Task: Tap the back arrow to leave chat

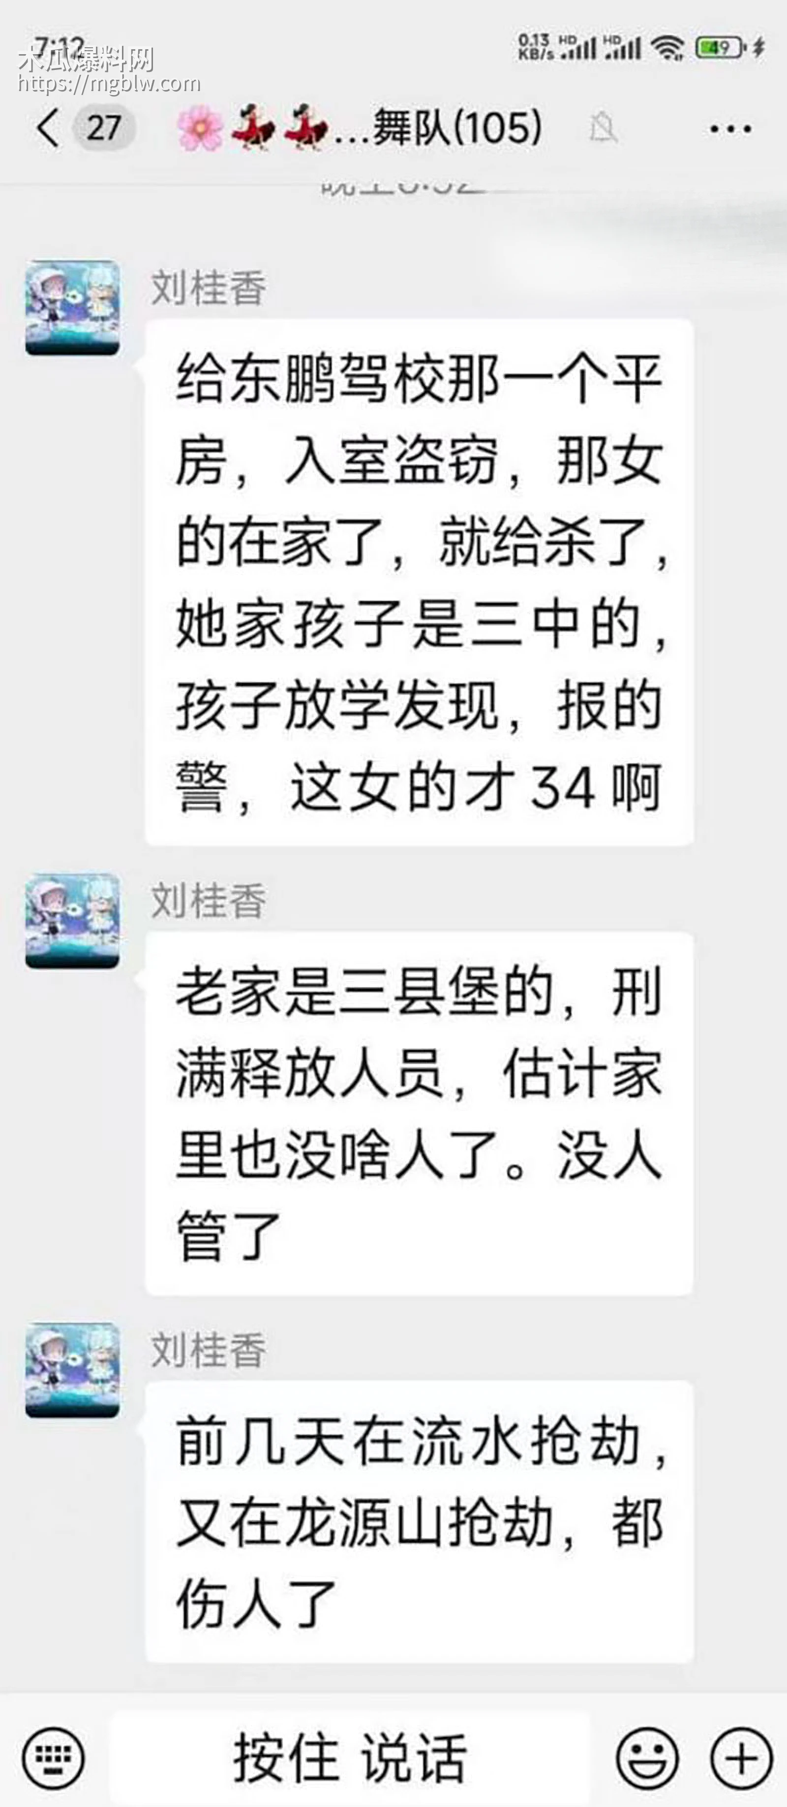Action: [x=48, y=128]
